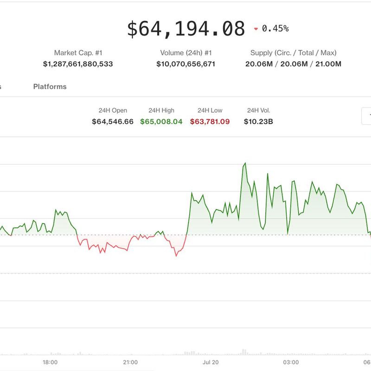Select the 24H Vol. label
The height and width of the screenshot is (371, 371).
point(259,110)
